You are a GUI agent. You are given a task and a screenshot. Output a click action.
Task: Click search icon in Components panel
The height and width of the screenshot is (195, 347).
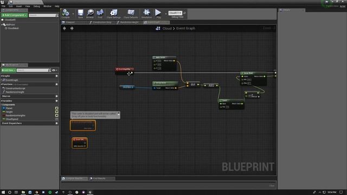pos(57,15)
